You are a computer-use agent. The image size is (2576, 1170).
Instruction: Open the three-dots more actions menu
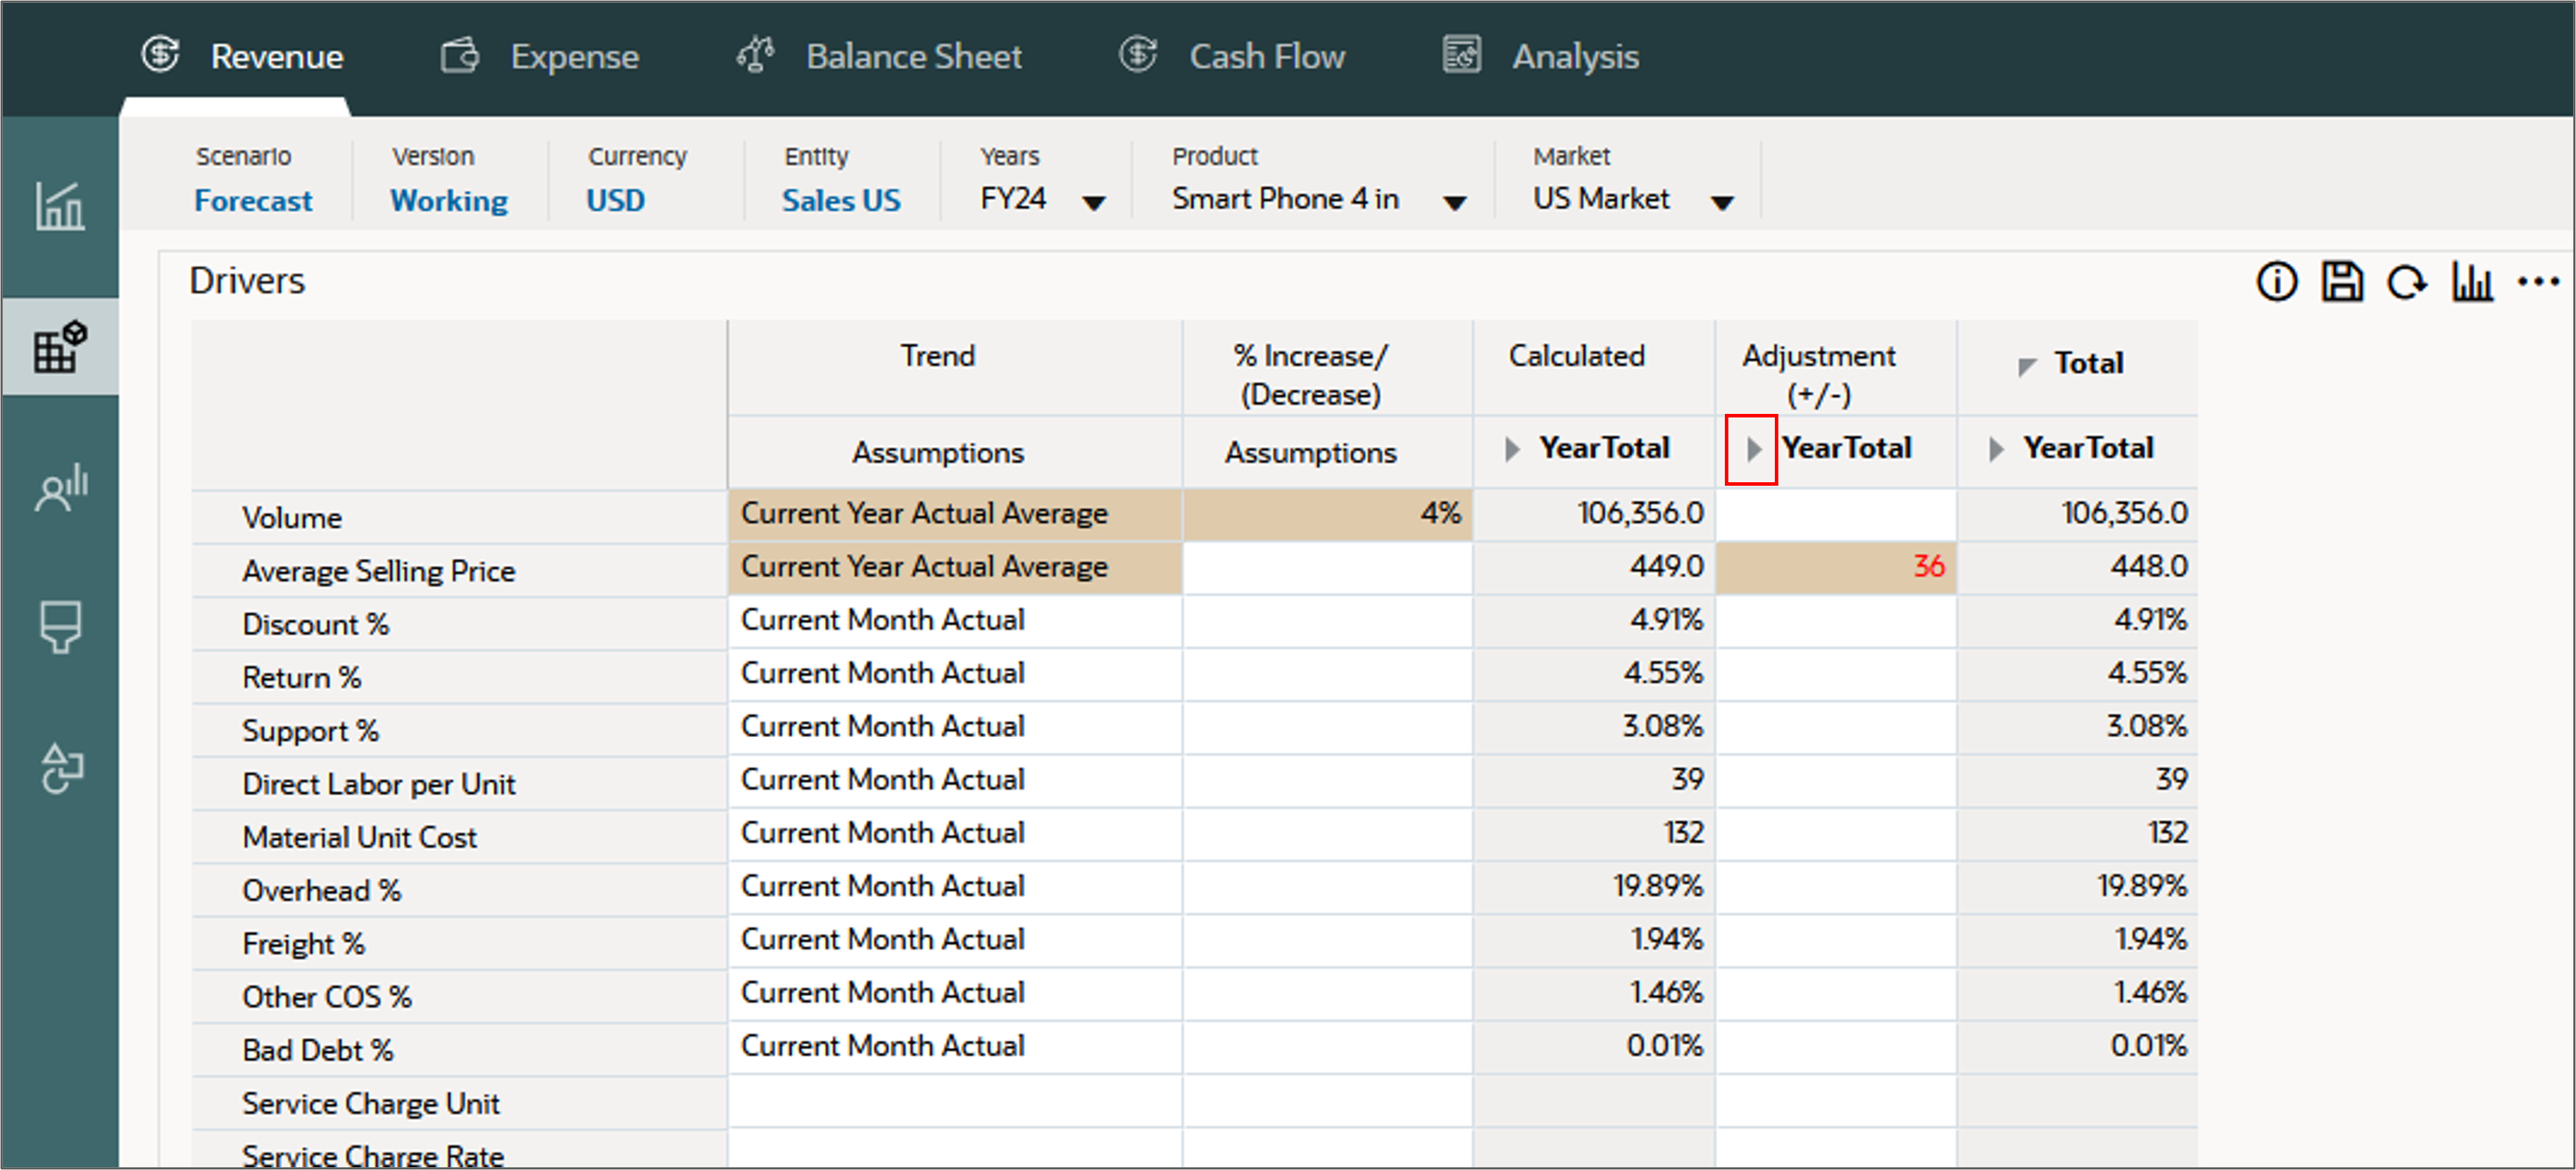click(2538, 282)
